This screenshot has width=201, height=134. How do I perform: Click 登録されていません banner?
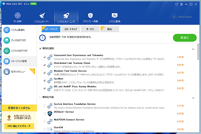point(19,108)
